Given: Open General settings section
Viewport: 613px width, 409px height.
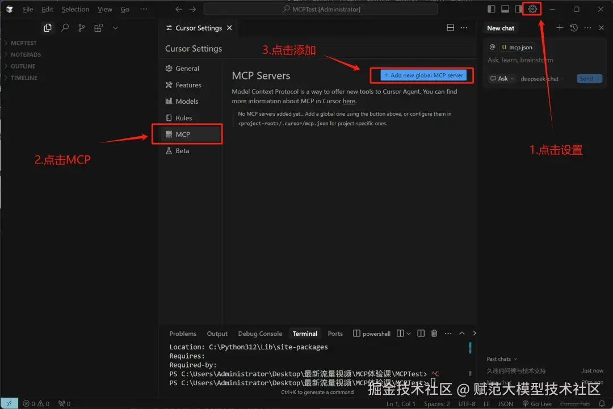Looking at the screenshot, I should pyautogui.click(x=187, y=69).
